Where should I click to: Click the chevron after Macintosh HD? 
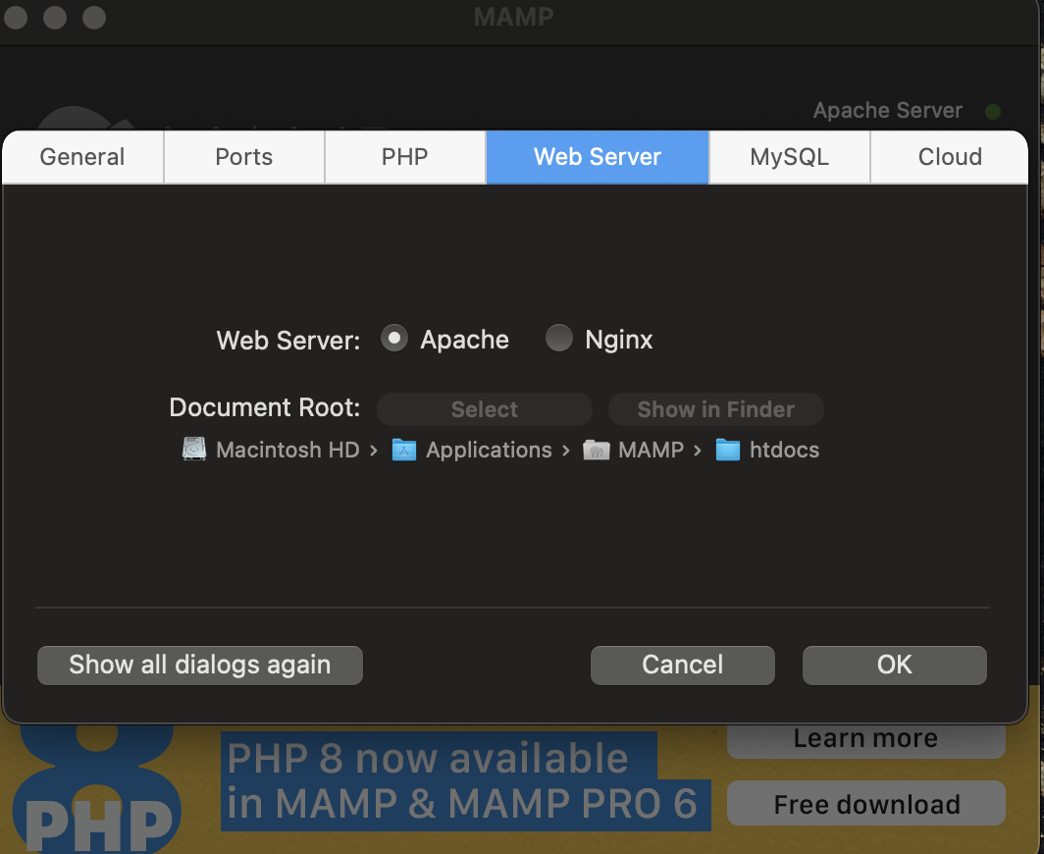(x=373, y=450)
